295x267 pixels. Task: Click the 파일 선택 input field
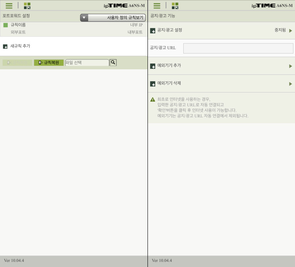tap(87, 63)
